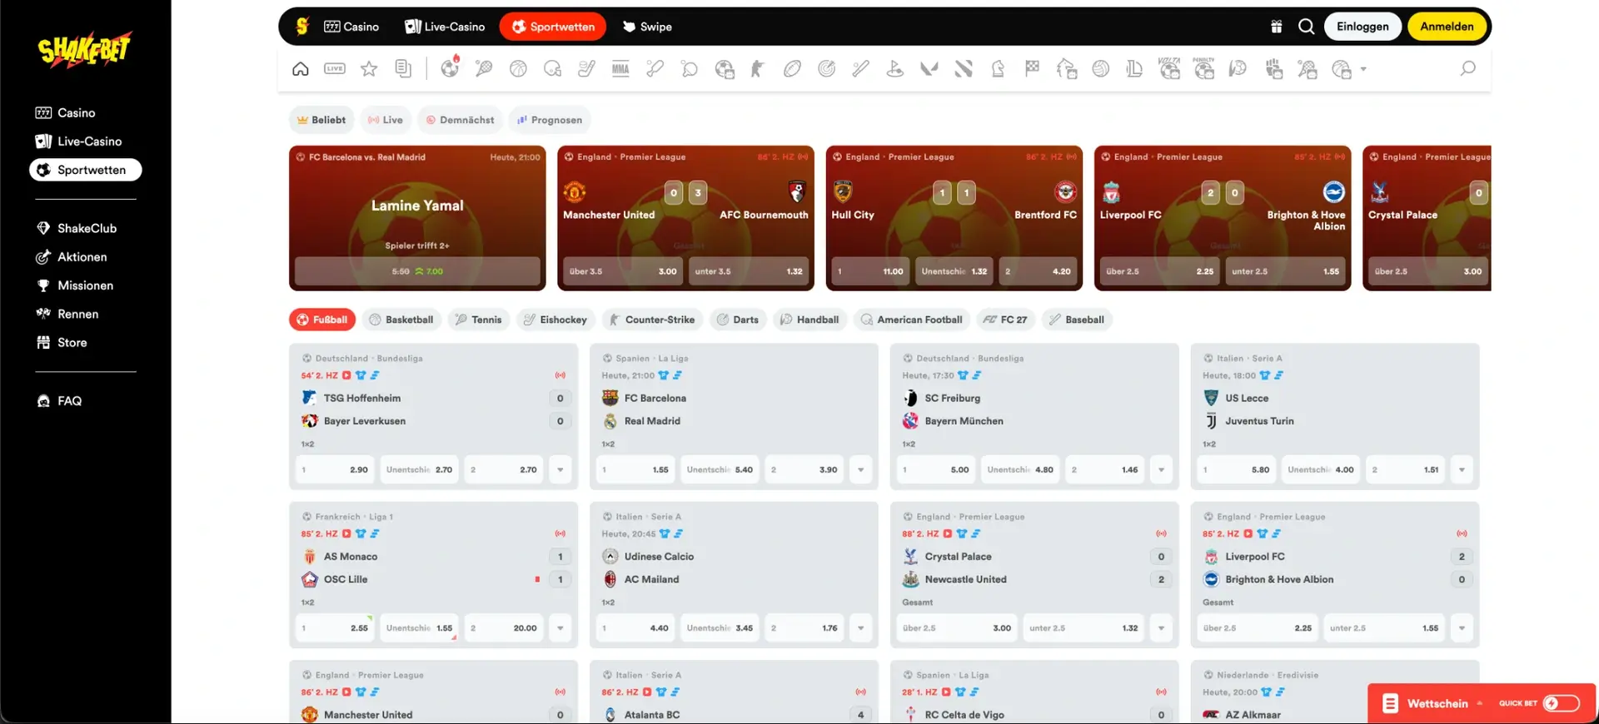
Task: Select the checkered racing flag icon
Action: tap(1032, 69)
